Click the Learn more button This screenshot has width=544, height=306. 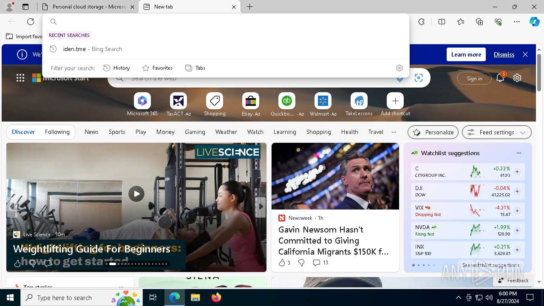(466, 54)
